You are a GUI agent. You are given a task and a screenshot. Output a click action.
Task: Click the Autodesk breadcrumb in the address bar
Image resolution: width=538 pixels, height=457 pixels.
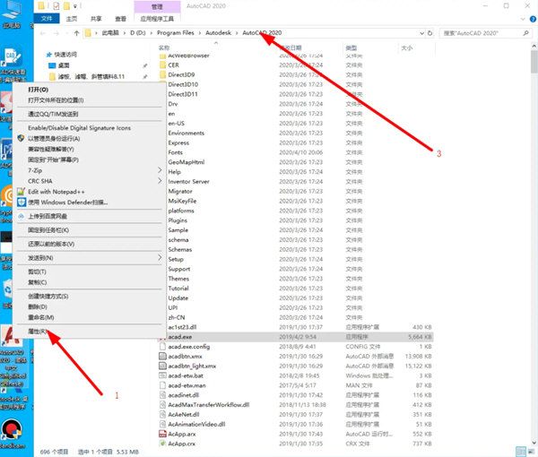point(218,33)
